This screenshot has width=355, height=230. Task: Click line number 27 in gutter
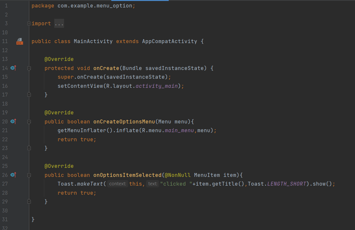pos(5,184)
